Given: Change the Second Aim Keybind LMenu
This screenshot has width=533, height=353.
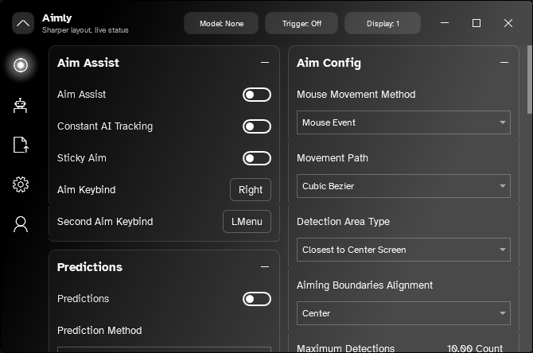Looking at the screenshot, I should (x=247, y=222).
